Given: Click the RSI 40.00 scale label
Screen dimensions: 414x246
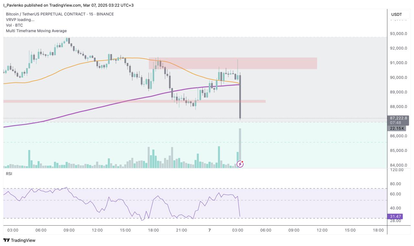Looking at the screenshot, I should [x=396, y=208].
